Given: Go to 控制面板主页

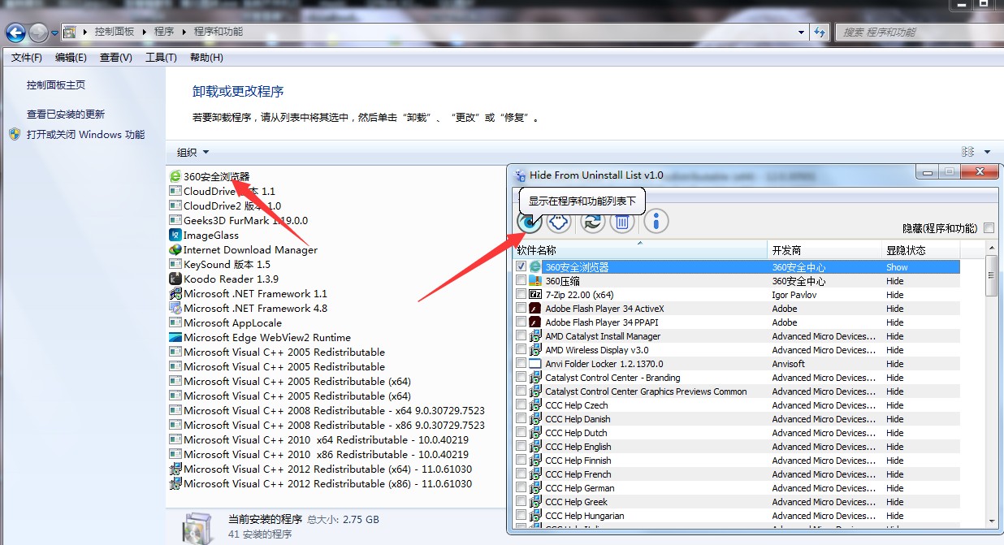Looking at the screenshot, I should tap(55, 84).
